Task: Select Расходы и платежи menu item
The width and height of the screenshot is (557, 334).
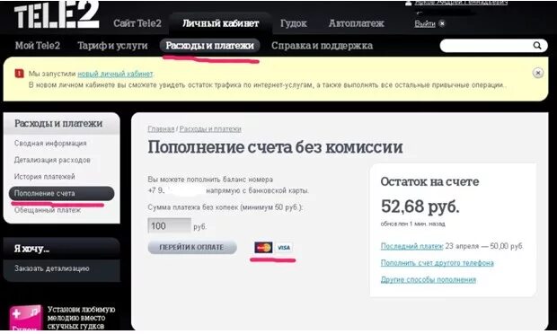Action: (209, 46)
